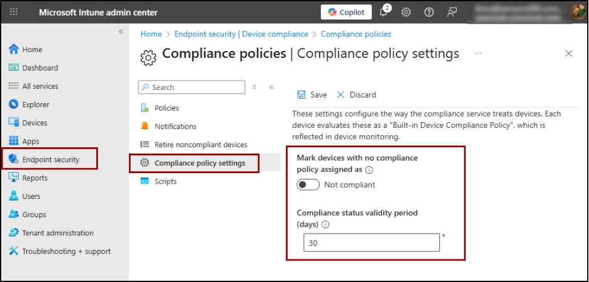Viewport: 589px width, 282px height.
Task: Open Reports from the sidebar
Action: tap(35, 178)
